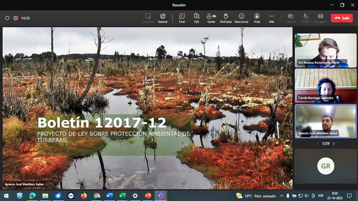Expand the Más more options menu
The height and width of the screenshot is (201, 358).
tap(271, 18)
